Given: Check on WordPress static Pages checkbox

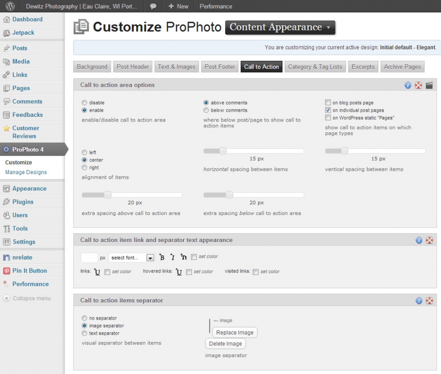Looking at the screenshot, I should point(327,118).
